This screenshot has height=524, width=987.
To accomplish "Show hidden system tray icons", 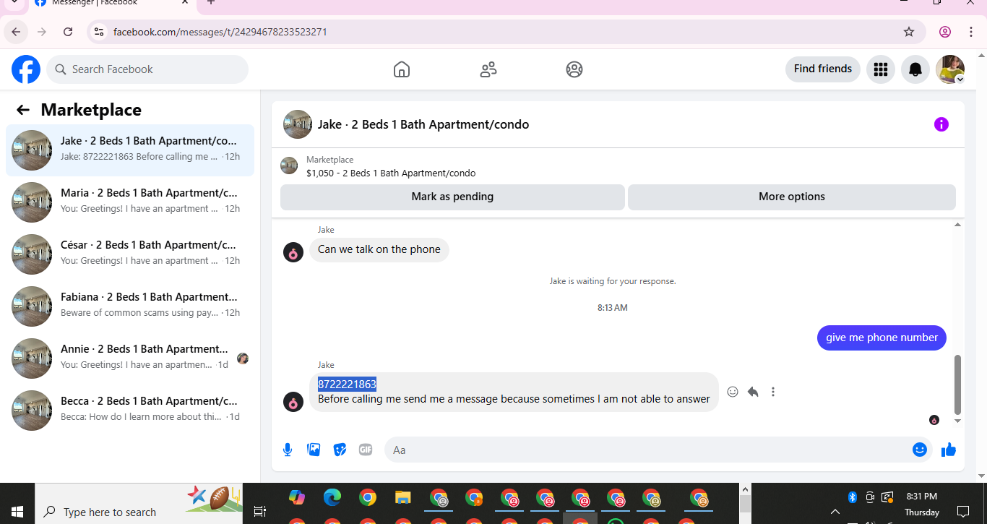I will click(x=835, y=512).
